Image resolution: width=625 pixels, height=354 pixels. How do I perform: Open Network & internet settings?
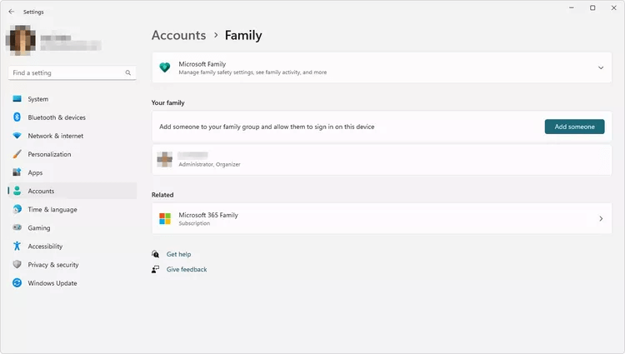72,136
